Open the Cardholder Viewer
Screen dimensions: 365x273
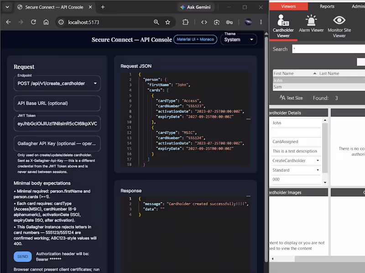tap(283, 26)
